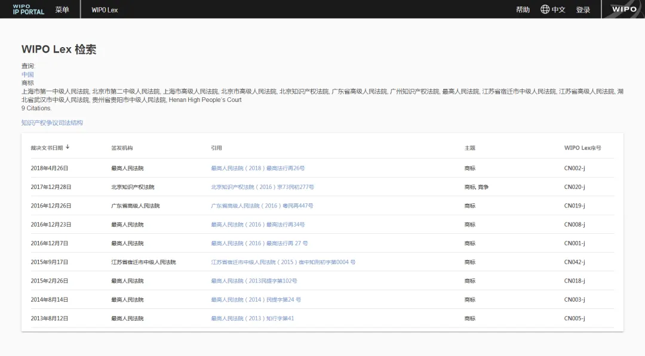The width and height of the screenshot is (645, 356).
Task: Click the 主题 column header
Action: click(x=470, y=148)
